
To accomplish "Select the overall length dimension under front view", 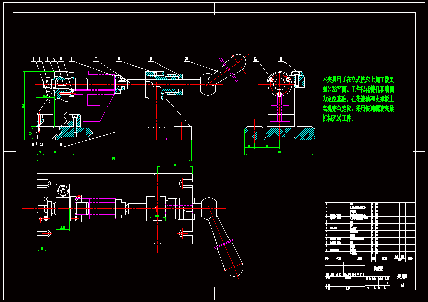I will (113, 159).
